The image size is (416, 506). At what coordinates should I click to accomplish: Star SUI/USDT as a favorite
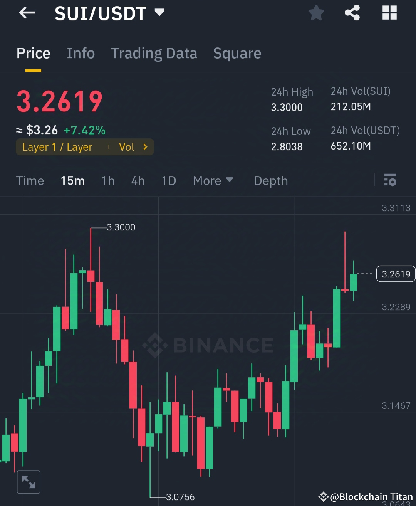click(x=316, y=12)
